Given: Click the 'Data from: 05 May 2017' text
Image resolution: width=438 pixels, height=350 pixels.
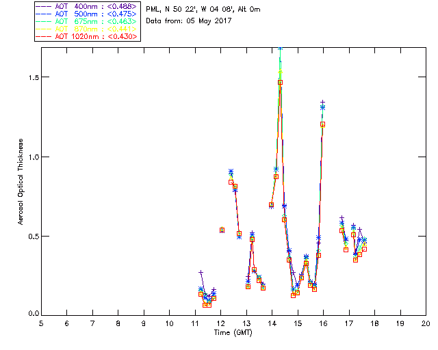Looking at the screenshot, I should pyautogui.click(x=189, y=21).
